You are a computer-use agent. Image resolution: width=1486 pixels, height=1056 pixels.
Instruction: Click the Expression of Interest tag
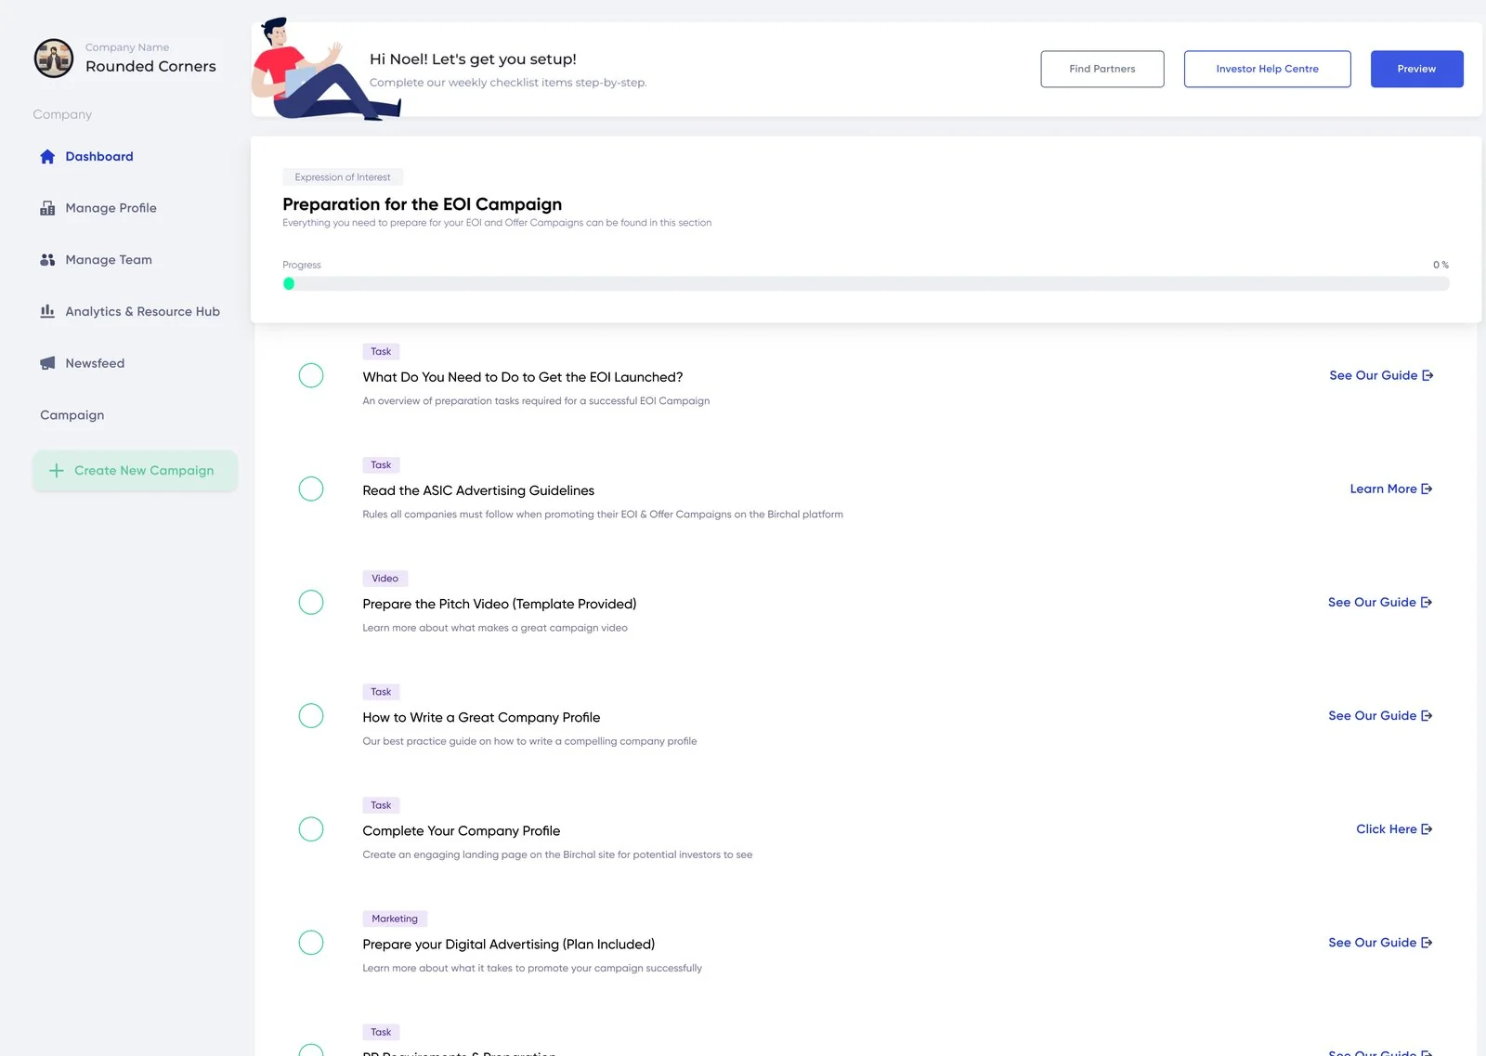343,177
